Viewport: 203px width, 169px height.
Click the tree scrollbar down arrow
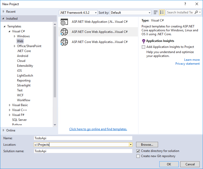[x=55, y=125]
